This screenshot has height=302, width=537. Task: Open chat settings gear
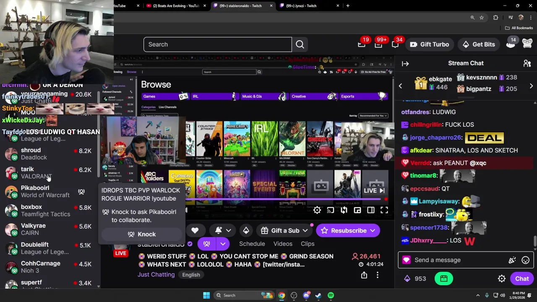(x=502, y=279)
